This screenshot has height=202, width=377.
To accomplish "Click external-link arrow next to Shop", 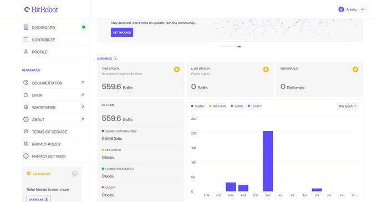I will [x=83, y=95].
